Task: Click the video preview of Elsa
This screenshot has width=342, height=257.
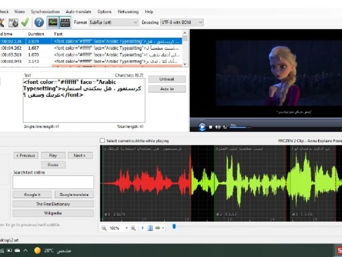Action: pyautogui.click(x=279, y=73)
